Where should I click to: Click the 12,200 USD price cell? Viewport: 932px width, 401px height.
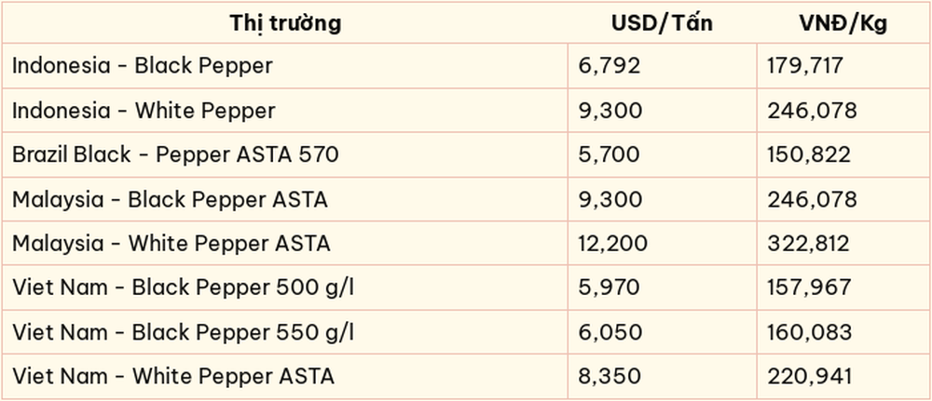coord(662,243)
